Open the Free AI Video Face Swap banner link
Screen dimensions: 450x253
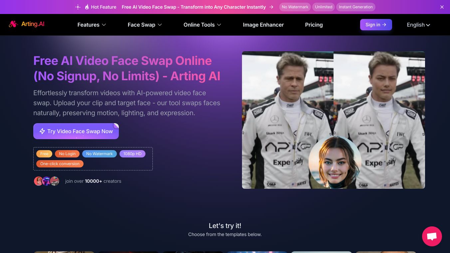click(x=194, y=7)
